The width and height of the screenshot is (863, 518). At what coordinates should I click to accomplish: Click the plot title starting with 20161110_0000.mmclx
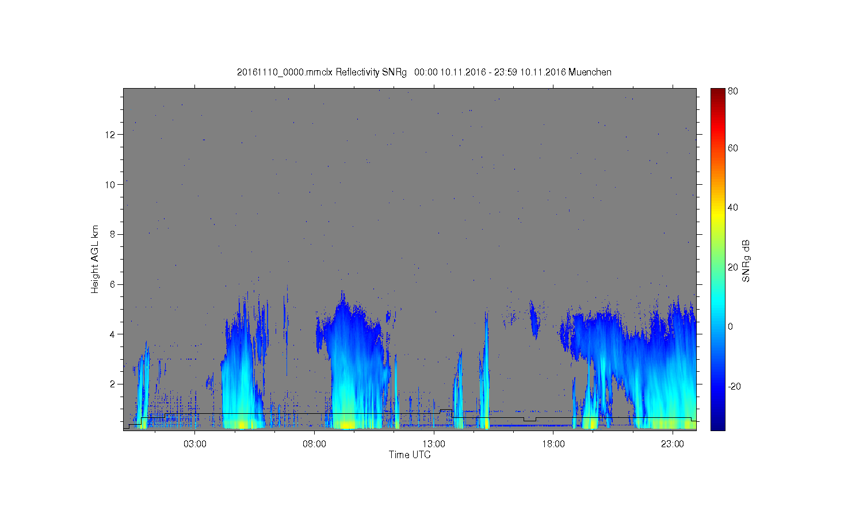click(x=424, y=73)
